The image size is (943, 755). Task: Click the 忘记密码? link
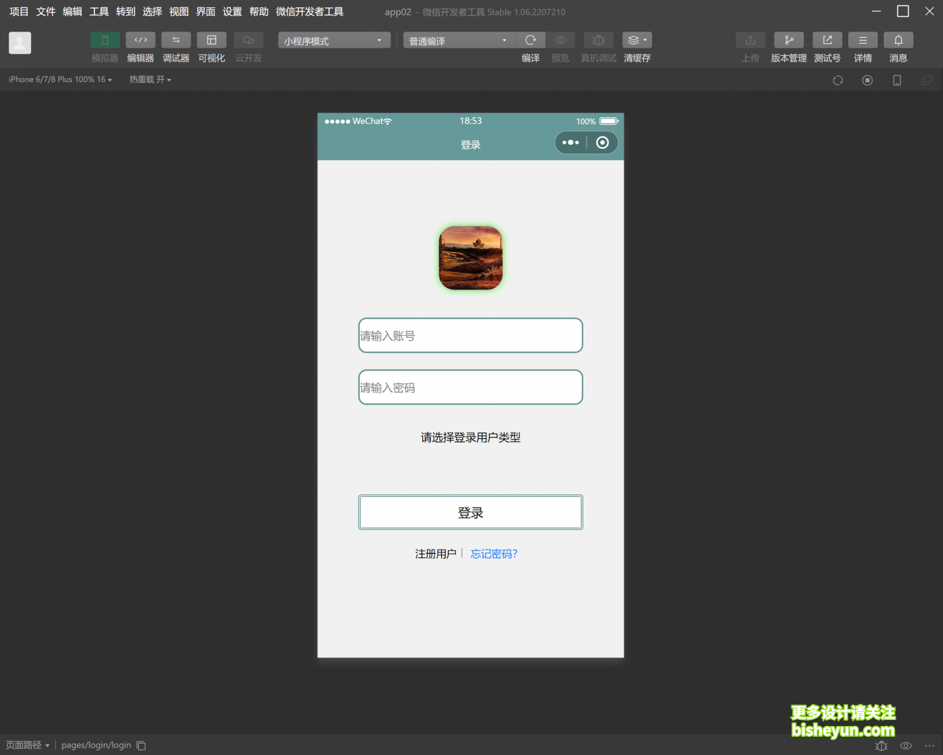(494, 554)
